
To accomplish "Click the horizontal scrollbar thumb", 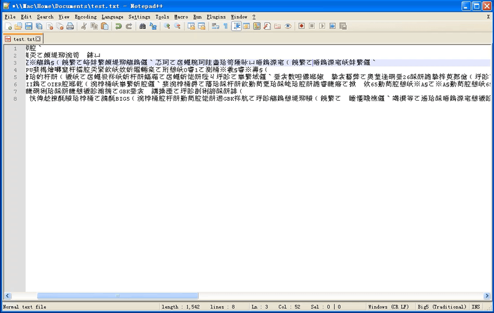I will [x=118, y=296].
